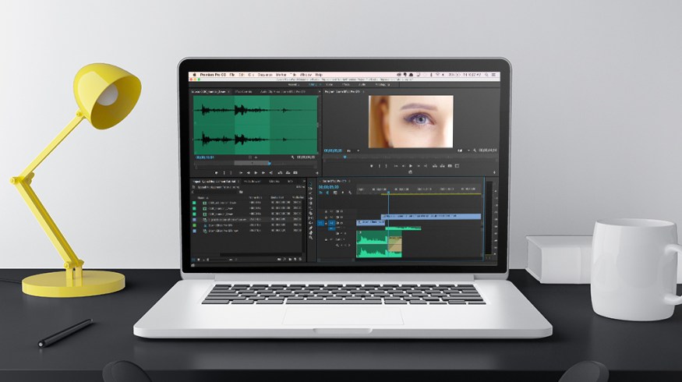
Task: Open Program monitor button editor plus
Action: click(x=494, y=172)
